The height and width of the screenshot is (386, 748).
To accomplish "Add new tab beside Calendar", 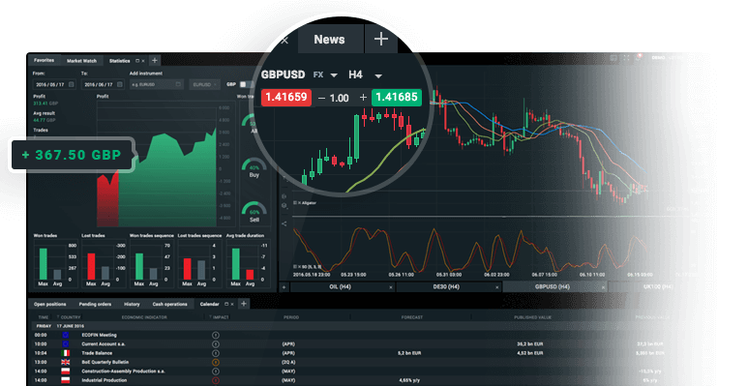I will (x=243, y=304).
